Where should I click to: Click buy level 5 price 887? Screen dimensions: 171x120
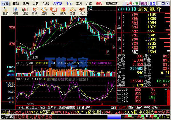point(135,52)
